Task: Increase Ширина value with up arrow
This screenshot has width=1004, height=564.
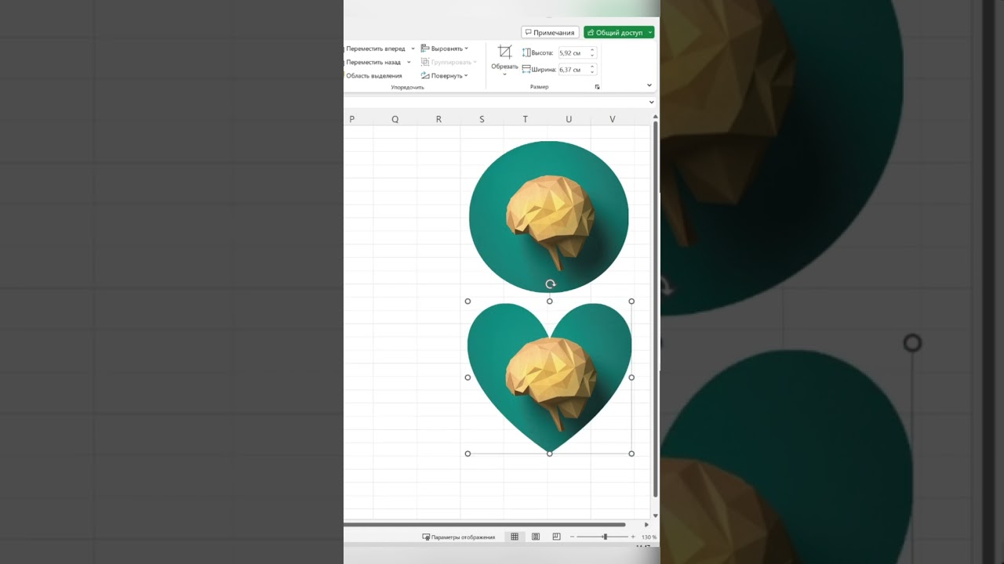Action: (592, 67)
